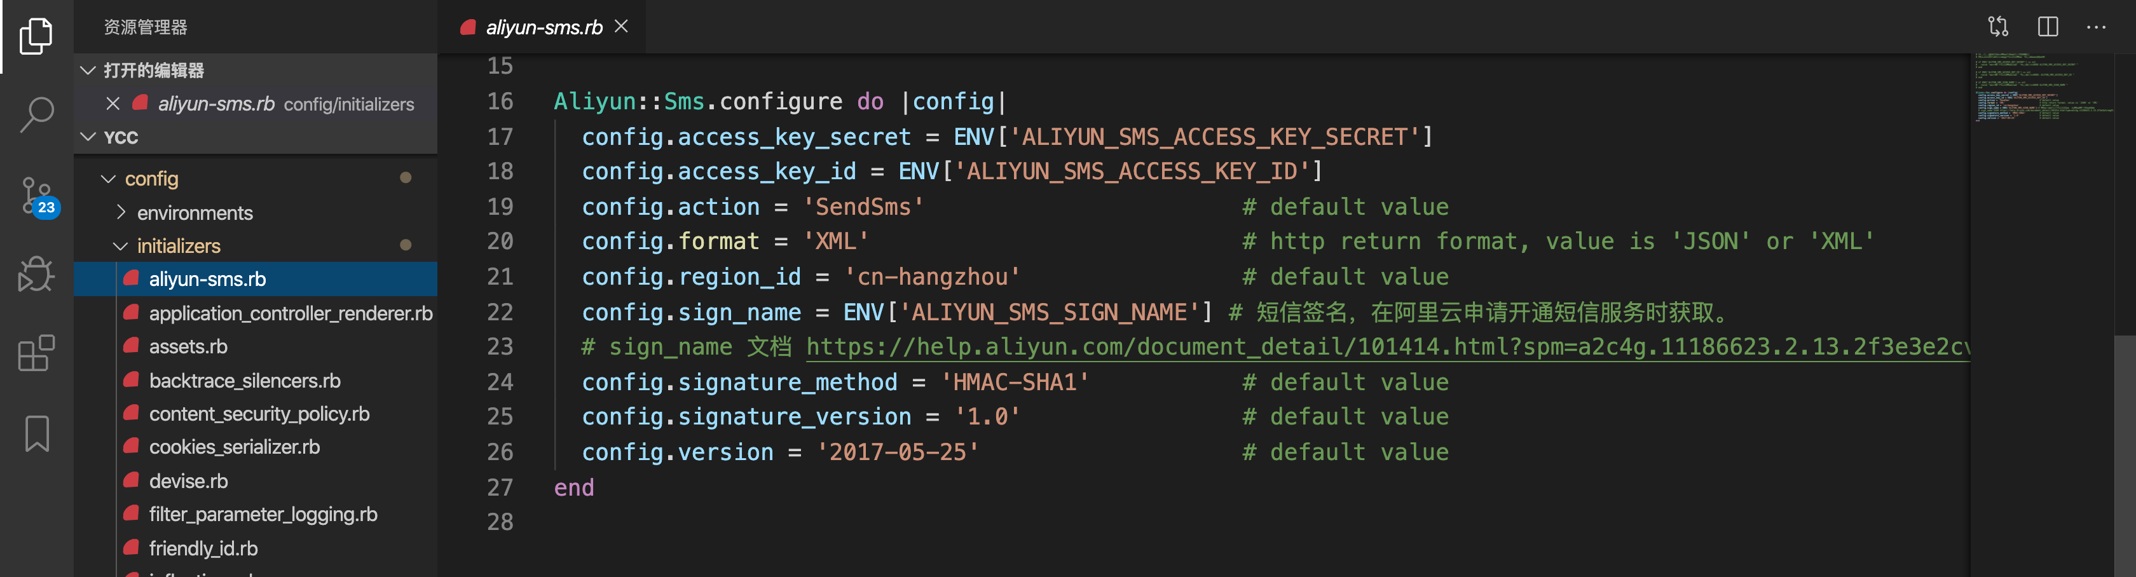Close aliyun-sms.rb in Open Editors list
Screen dimensions: 2136x577
pos(113,104)
